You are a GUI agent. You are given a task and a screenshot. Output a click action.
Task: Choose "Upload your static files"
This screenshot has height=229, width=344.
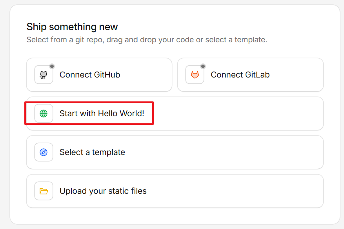(175, 191)
